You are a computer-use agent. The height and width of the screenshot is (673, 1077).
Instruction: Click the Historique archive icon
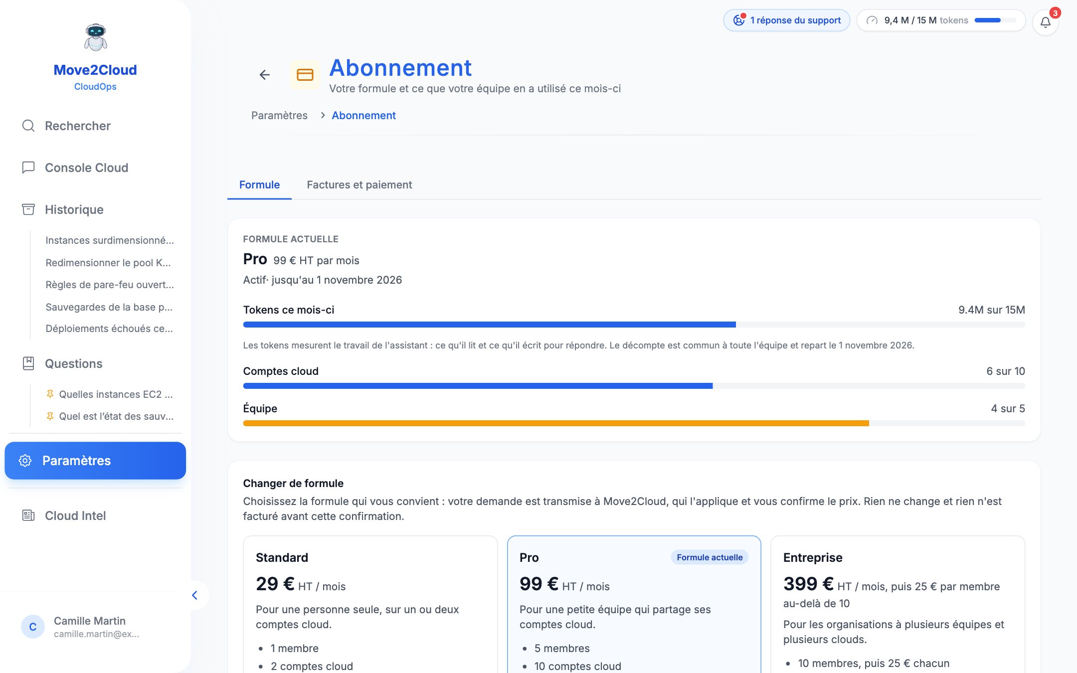28,209
